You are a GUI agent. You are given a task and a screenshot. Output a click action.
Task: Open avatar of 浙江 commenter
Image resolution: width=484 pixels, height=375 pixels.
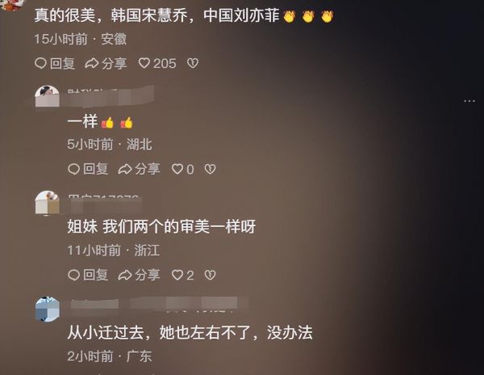48,202
